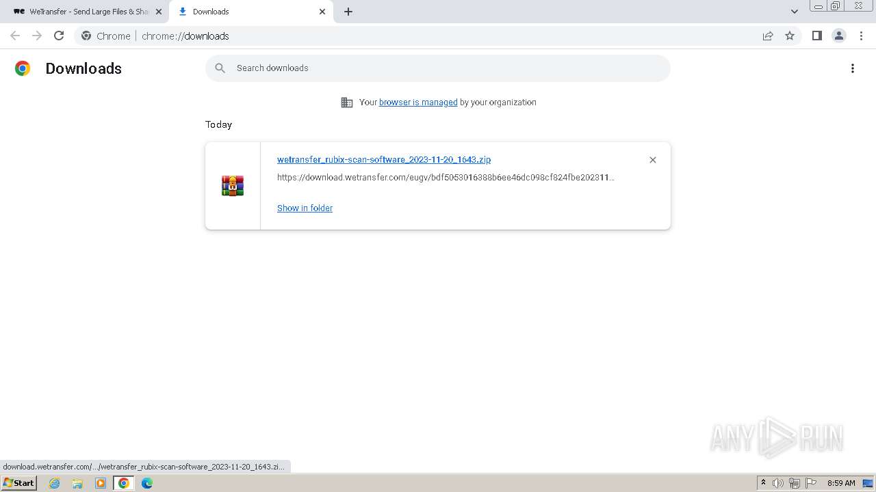Click Show in folder link

tap(305, 208)
